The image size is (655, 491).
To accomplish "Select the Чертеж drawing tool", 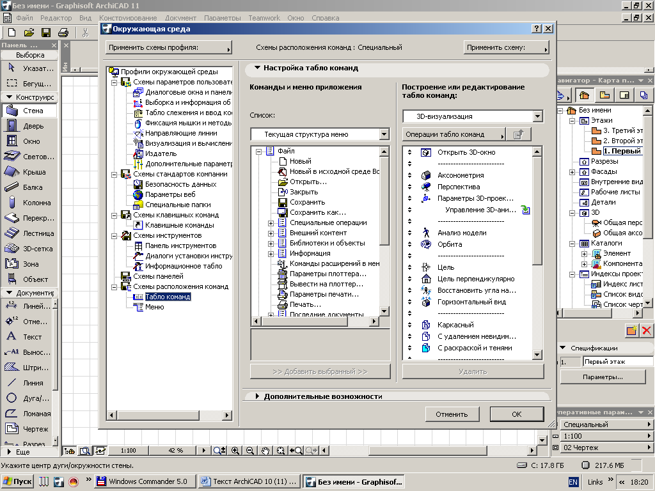I will [x=26, y=429].
